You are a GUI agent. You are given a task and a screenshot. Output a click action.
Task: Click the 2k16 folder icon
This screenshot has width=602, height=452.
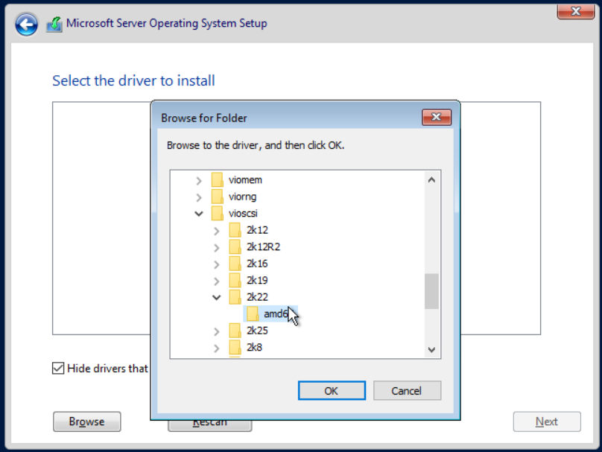click(x=235, y=264)
